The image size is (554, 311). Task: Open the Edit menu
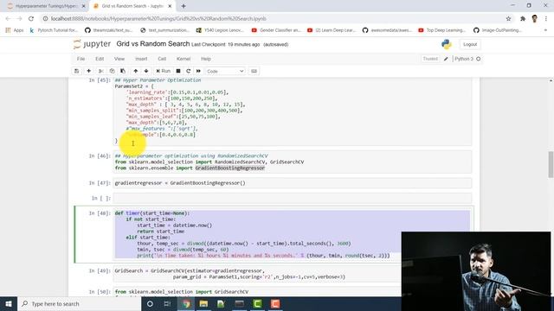tap(100, 59)
